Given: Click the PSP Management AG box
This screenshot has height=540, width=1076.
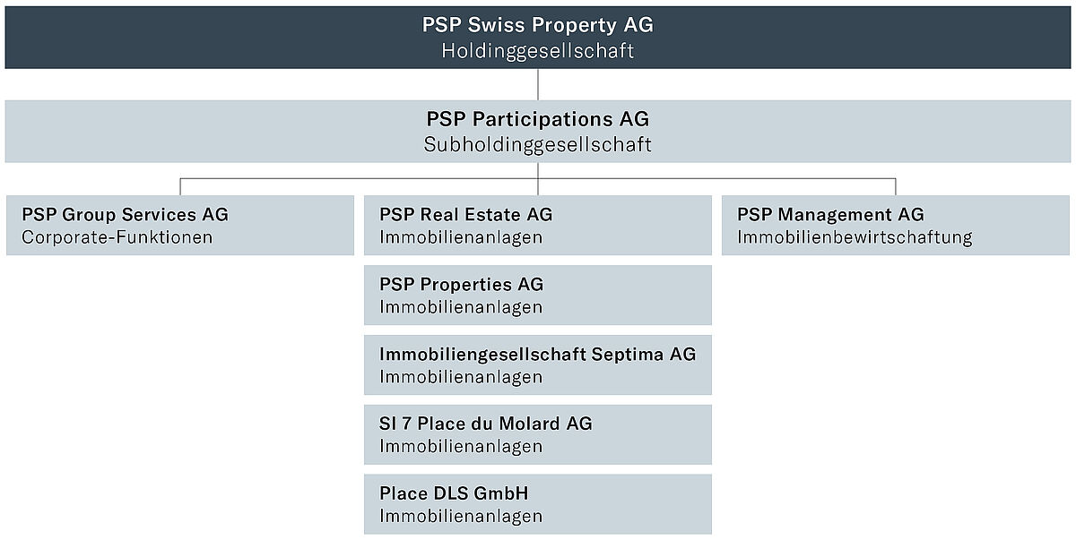Looking at the screenshot, I should coord(896,226).
